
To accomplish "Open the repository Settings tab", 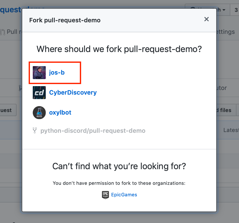I will click(x=226, y=32).
